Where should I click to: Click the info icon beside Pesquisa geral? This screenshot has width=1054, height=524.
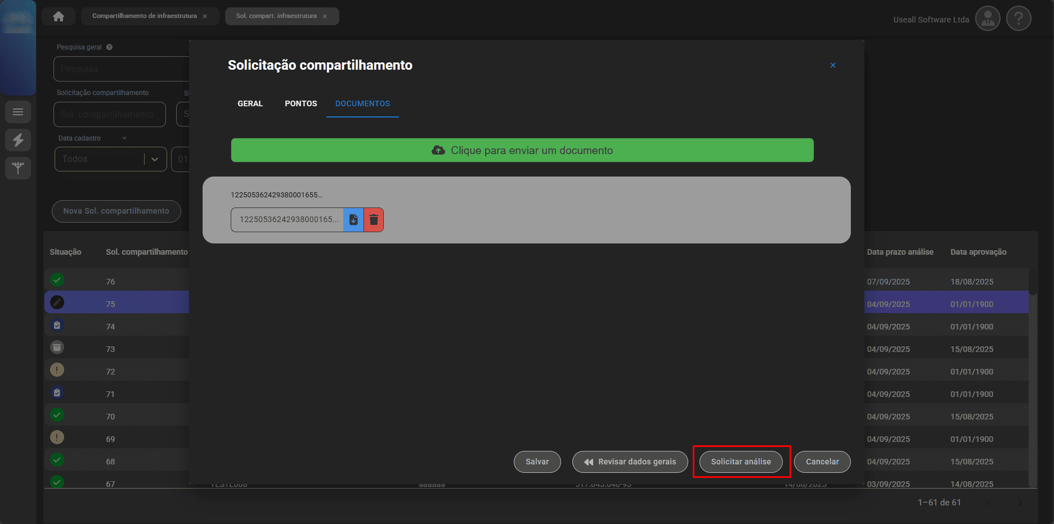coord(109,47)
